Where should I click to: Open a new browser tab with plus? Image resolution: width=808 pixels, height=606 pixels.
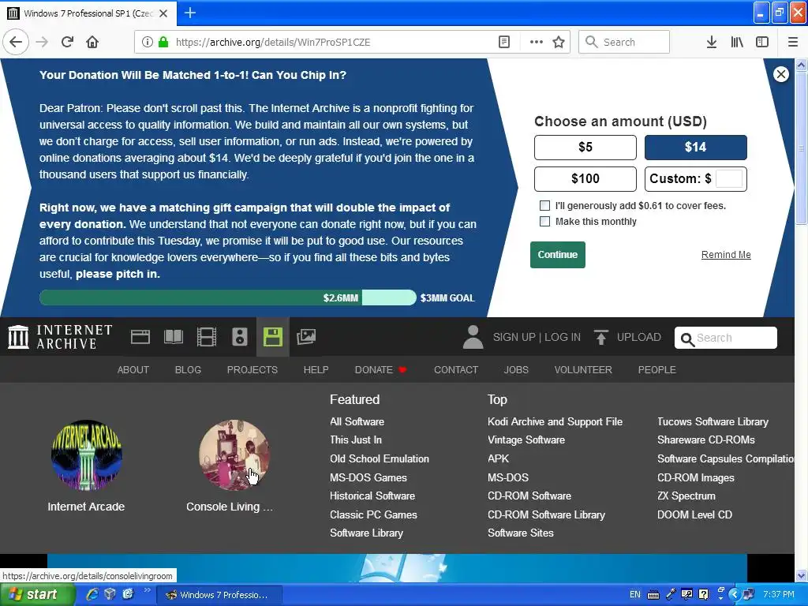click(x=190, y=13)
